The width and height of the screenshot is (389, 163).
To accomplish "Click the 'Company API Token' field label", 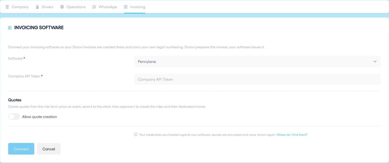I will (x=24, y=76).
